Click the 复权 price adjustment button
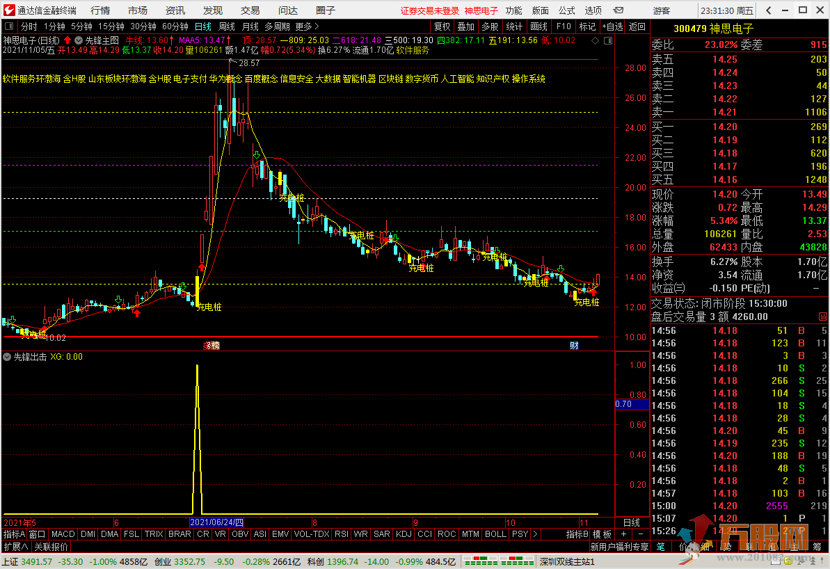 point(442,26)
